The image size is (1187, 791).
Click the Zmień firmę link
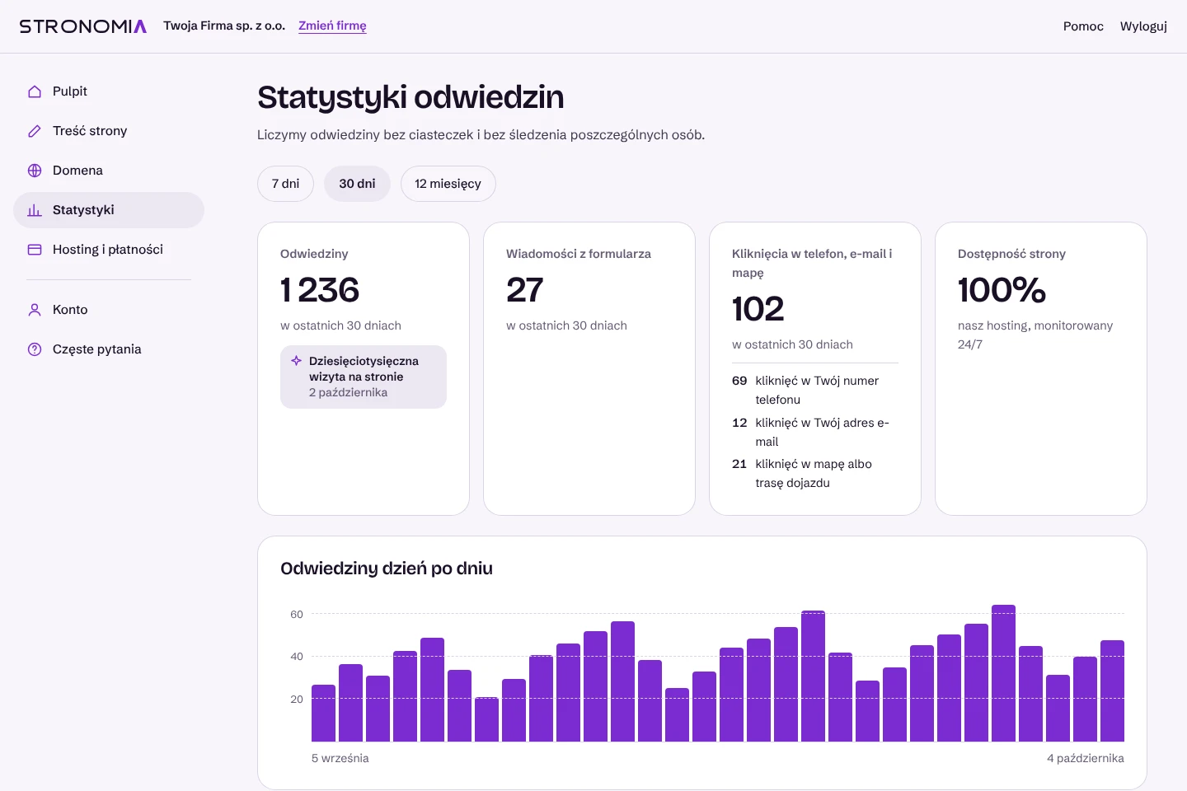(332, 26)
